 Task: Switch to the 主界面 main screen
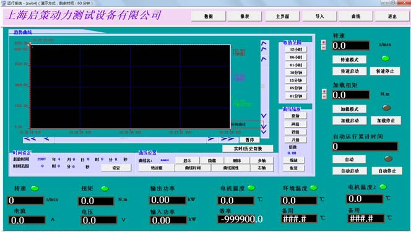282,16
